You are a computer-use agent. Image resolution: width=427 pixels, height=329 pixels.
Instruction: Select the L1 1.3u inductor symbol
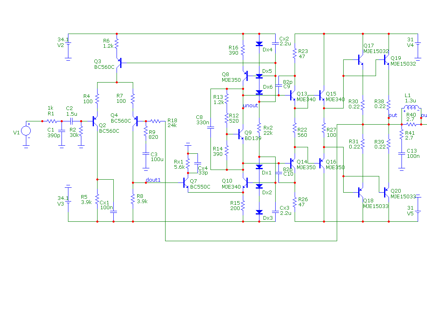[412, 107]
